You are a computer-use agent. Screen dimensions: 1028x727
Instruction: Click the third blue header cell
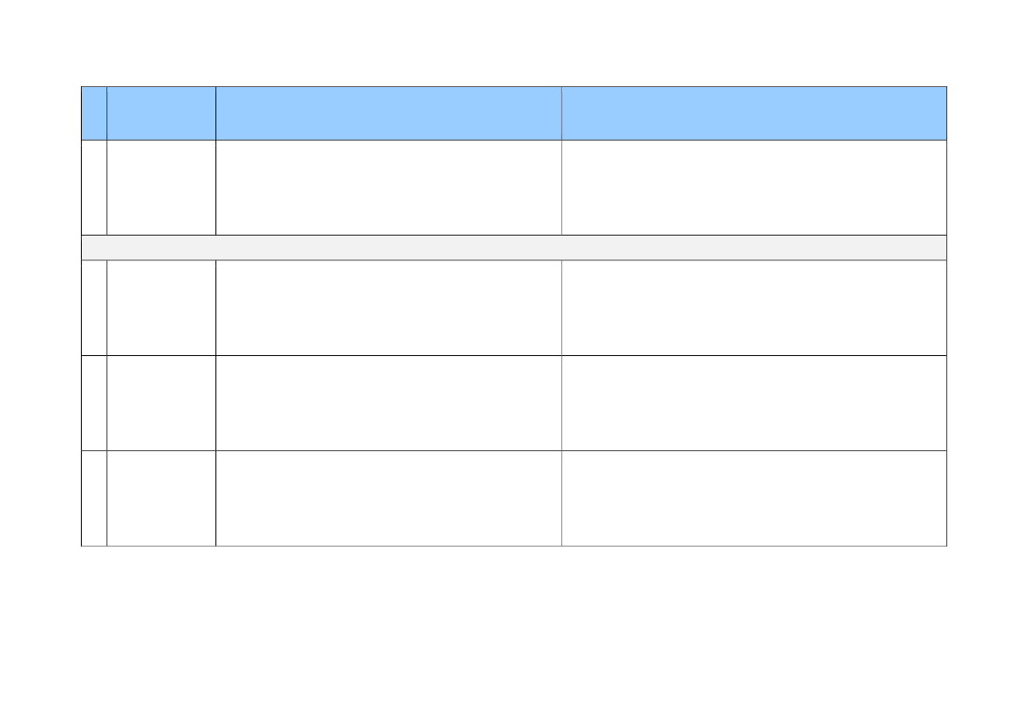[388, 113]
